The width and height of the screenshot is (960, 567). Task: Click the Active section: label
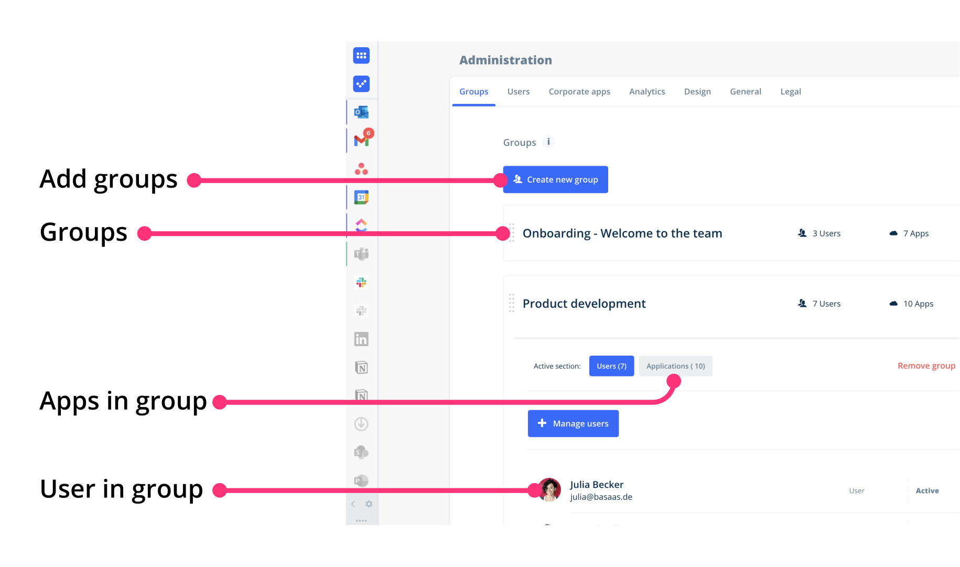click(x=557, y=366)
